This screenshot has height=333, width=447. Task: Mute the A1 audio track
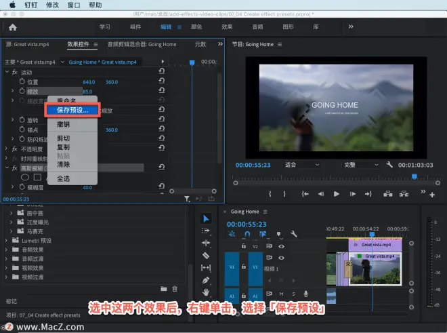(281, 294)
